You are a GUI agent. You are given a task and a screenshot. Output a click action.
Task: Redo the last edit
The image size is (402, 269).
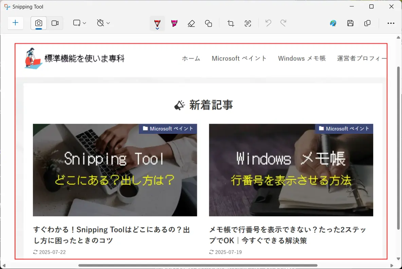coord(283,23)
